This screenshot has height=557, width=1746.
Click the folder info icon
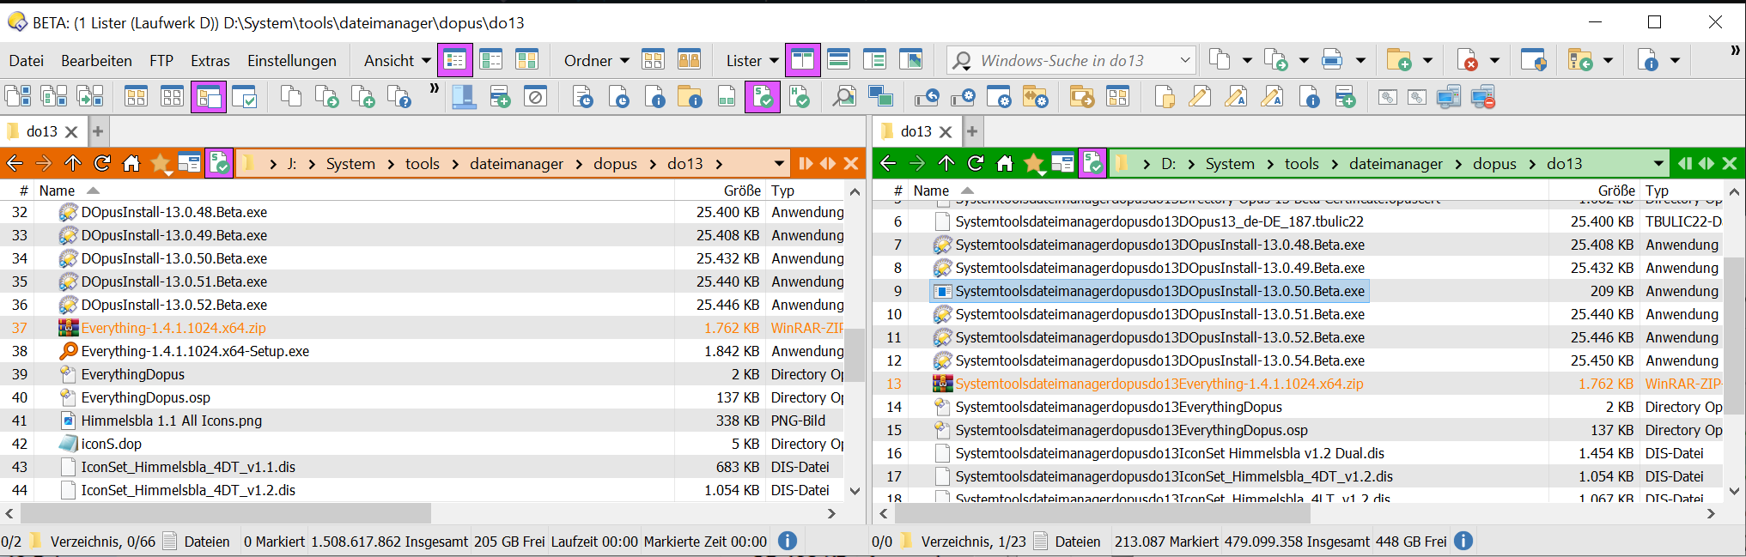pyautogui.click(x=690, y=97)
